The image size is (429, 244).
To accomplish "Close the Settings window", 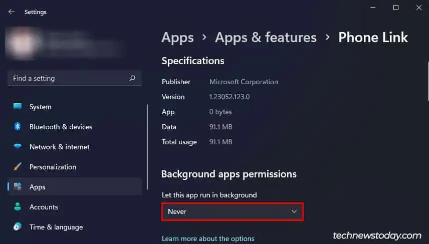I will point(419,8).
